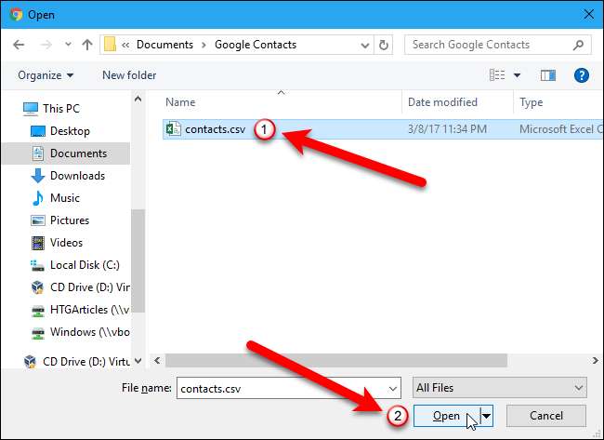Toggle the preview pane
Image resolution: width=604 pixels, height=440 pixels.
(547, 75)
